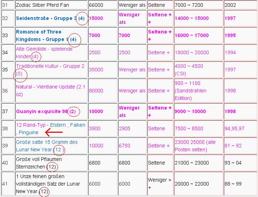Open the Pinguine link
The width and height of the screenshot is (258, 197).
(28, 132)
